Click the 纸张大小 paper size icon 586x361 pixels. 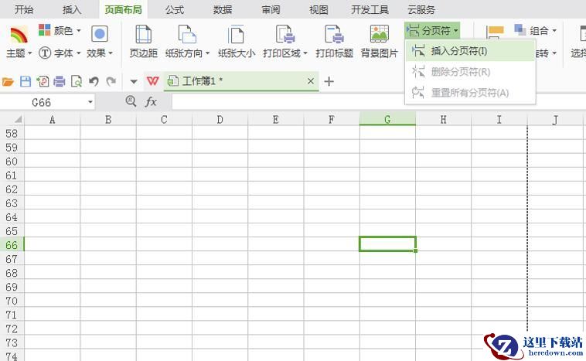[x=237, y=34]
